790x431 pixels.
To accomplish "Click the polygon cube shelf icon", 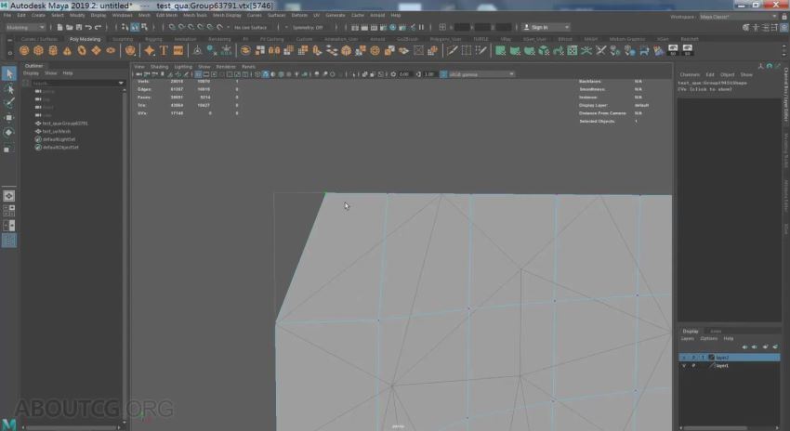I will [x=40, y=50].
